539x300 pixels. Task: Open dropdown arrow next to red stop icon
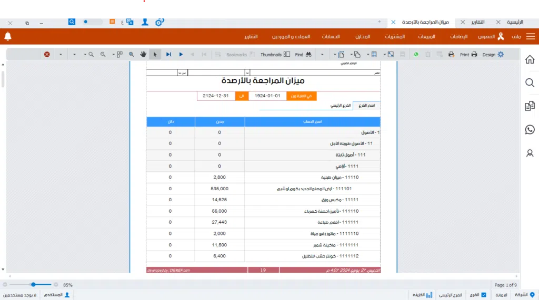tap(61, 54)
